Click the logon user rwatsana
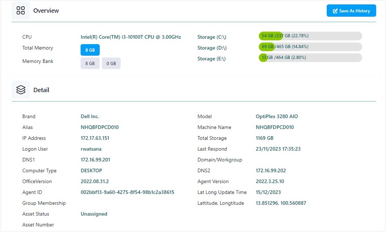Screen dimensions: 386x232 pos(91,149)
